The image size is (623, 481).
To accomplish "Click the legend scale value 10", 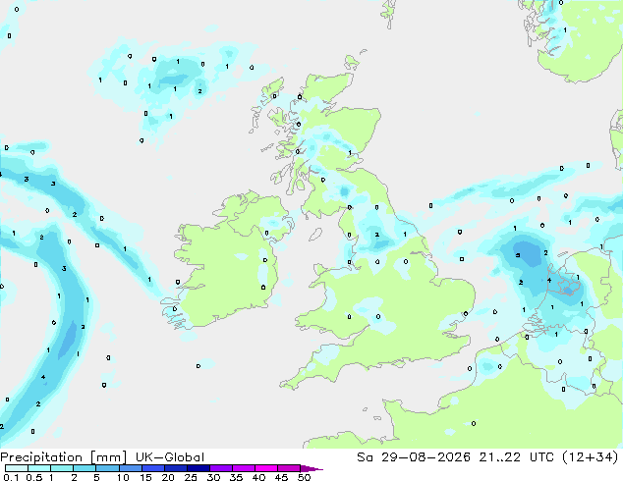I will pyautogui.click(x=123, y=477).
